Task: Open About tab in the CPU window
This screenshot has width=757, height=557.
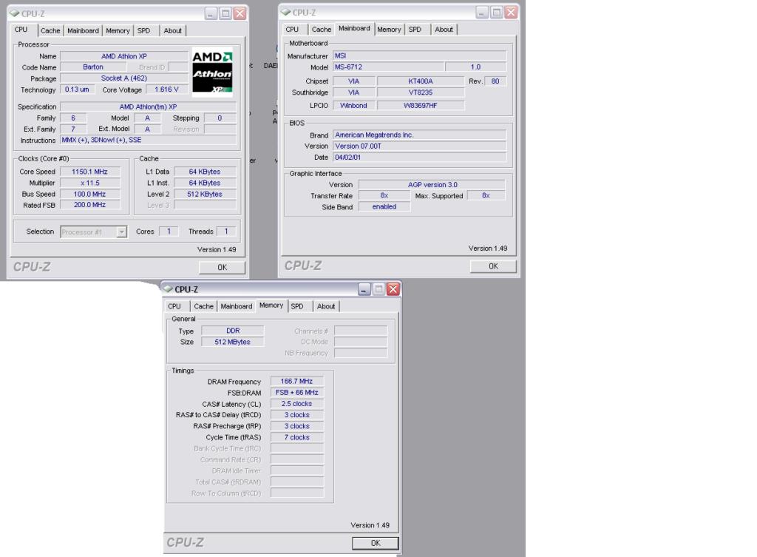Action: pos(172,30)
